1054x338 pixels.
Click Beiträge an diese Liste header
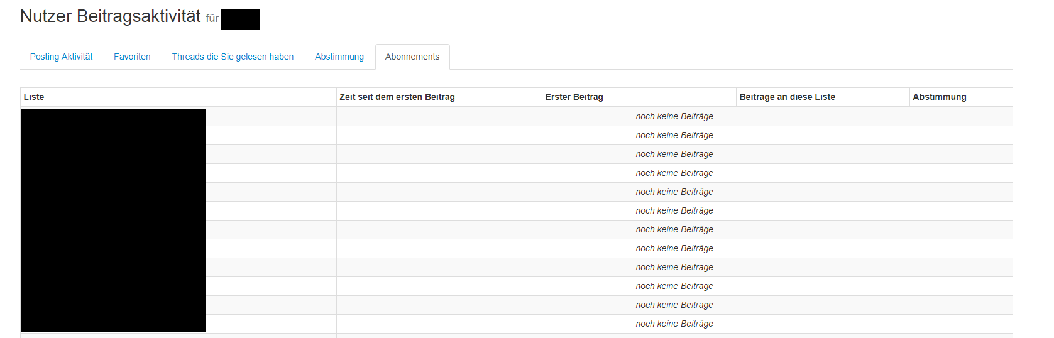coord(787,97)
